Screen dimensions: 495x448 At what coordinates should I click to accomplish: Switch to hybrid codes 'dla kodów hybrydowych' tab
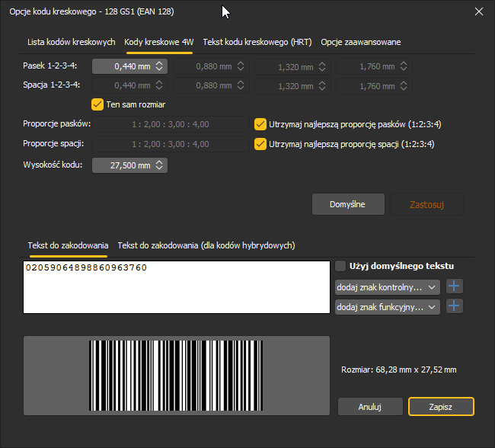(206, 245)
